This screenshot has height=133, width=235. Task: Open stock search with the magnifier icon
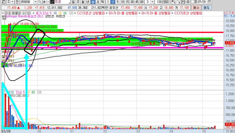pos(39,2)
